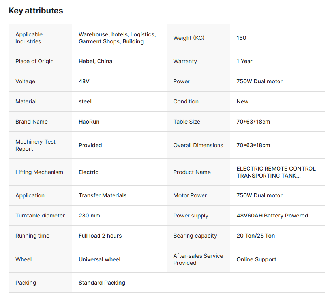332x298 pixels.
Task: Select the 1 Year warranty value
Action: [x=244, y=61]
